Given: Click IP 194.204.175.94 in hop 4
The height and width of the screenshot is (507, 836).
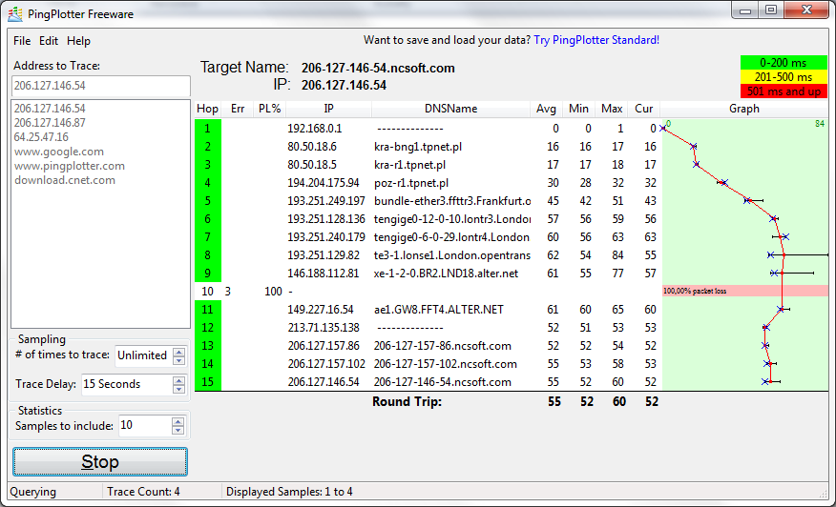Looking at the screenshot, I should (324, 183).
